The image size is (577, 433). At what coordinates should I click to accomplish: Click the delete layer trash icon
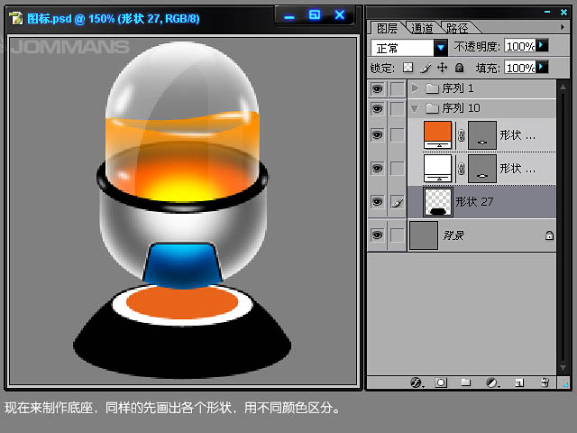tap(545, 382)
